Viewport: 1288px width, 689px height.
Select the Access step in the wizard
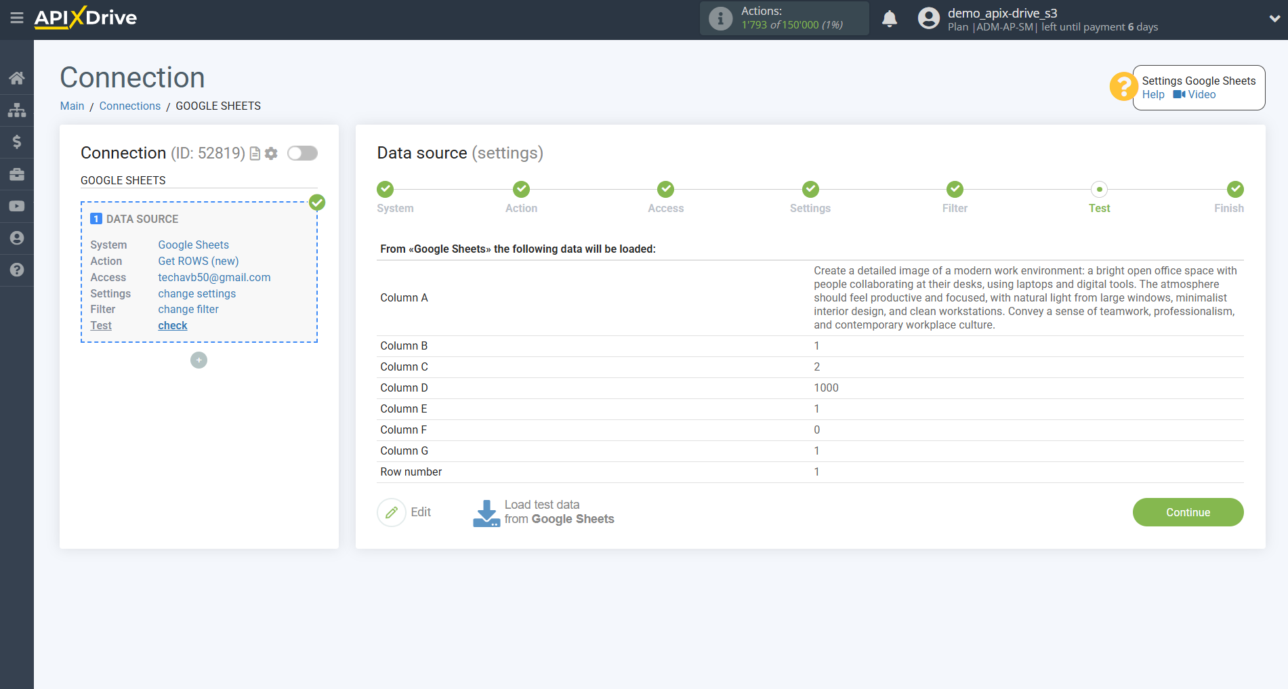pos(665,190)
